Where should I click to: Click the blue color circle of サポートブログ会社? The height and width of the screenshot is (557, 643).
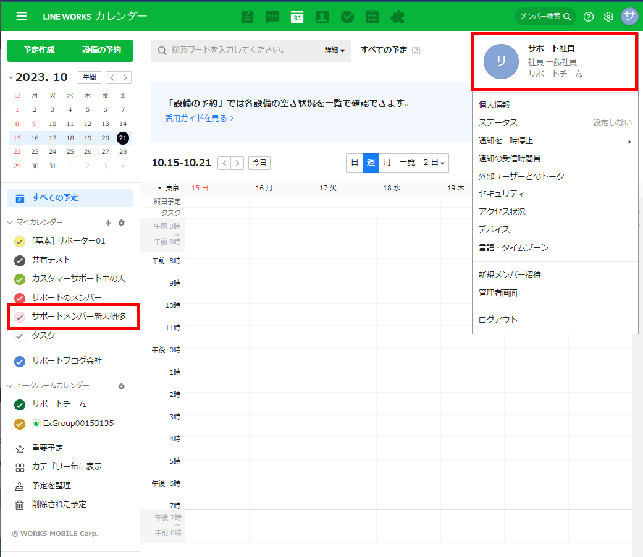(19, 361)
